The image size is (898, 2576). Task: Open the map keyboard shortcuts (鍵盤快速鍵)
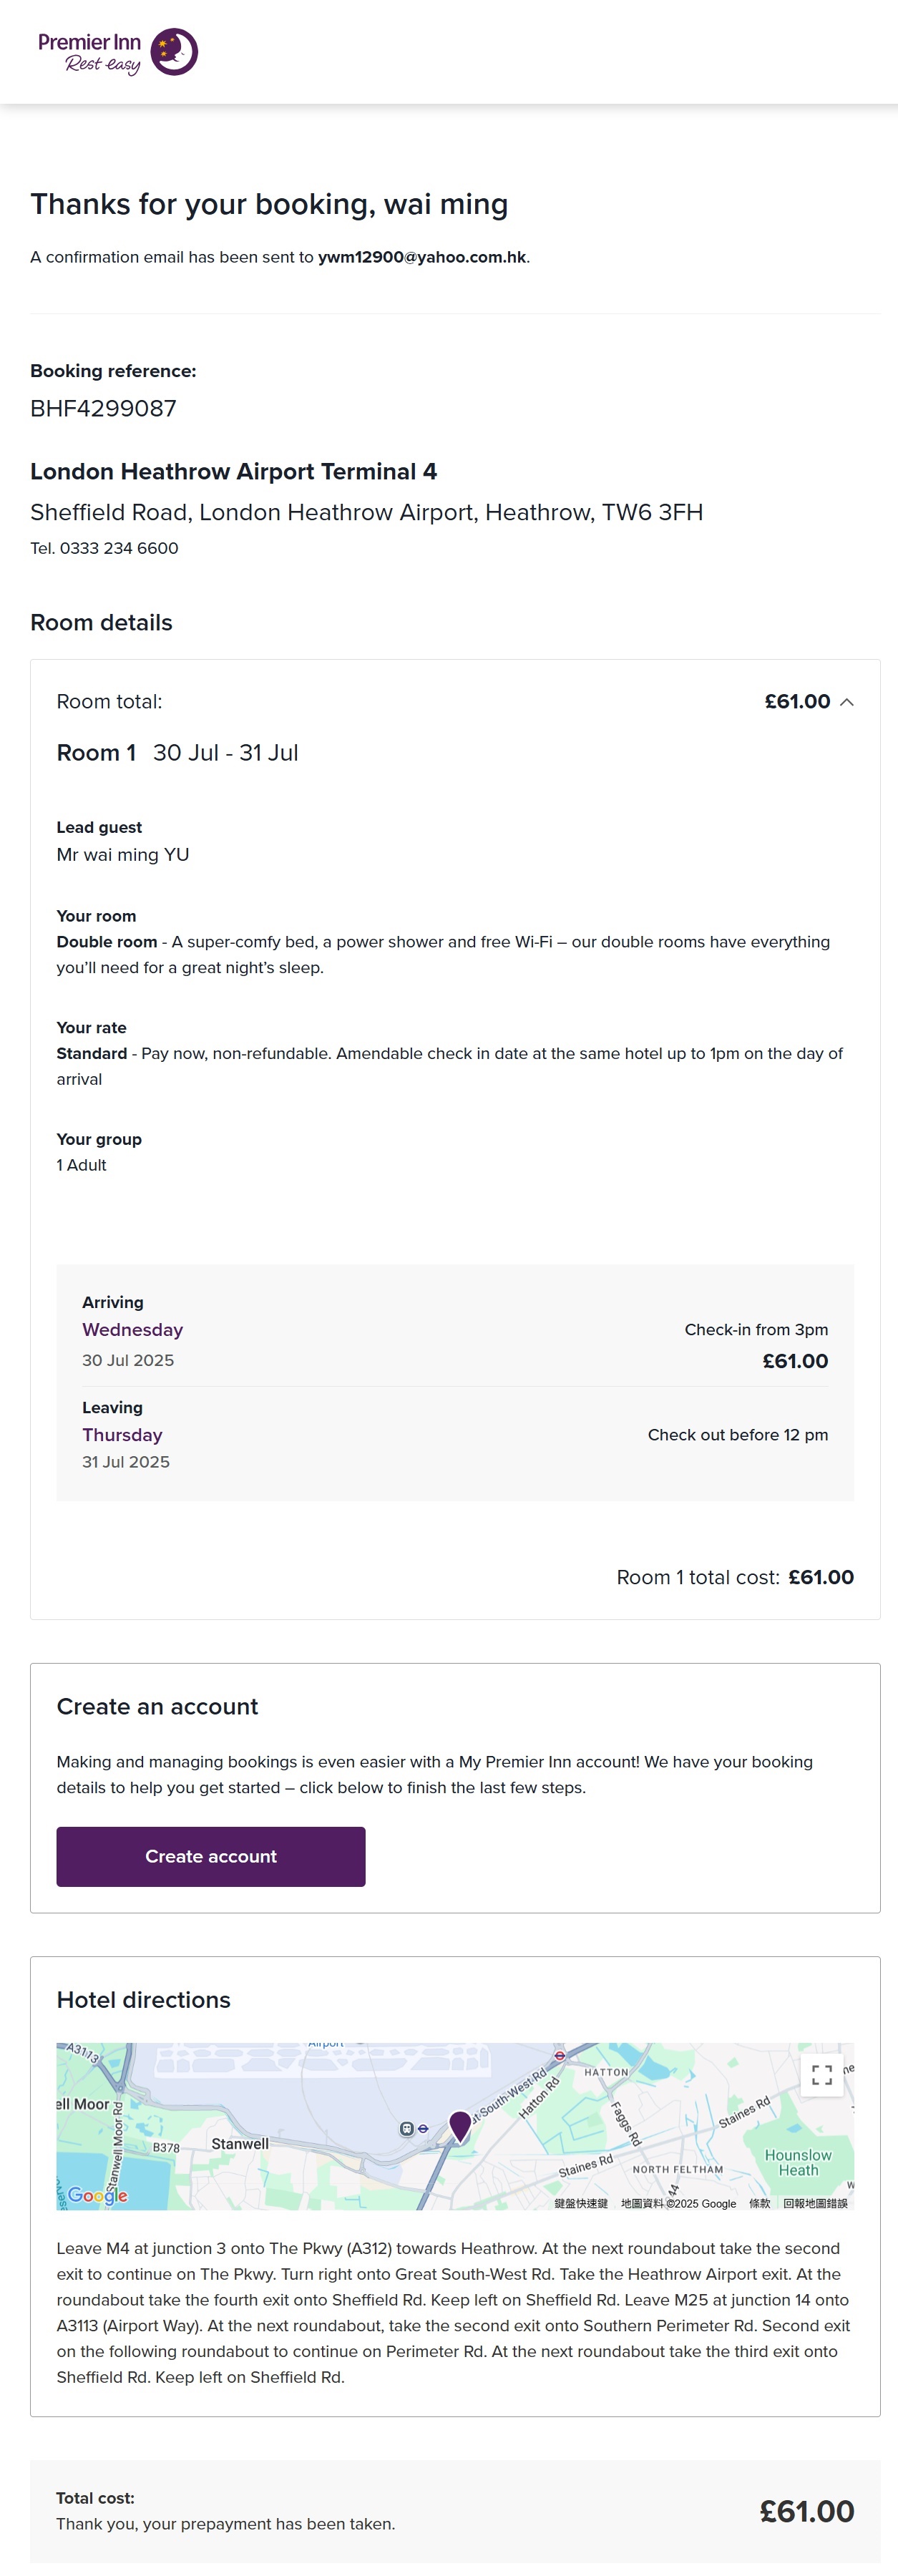[581, 2203]
